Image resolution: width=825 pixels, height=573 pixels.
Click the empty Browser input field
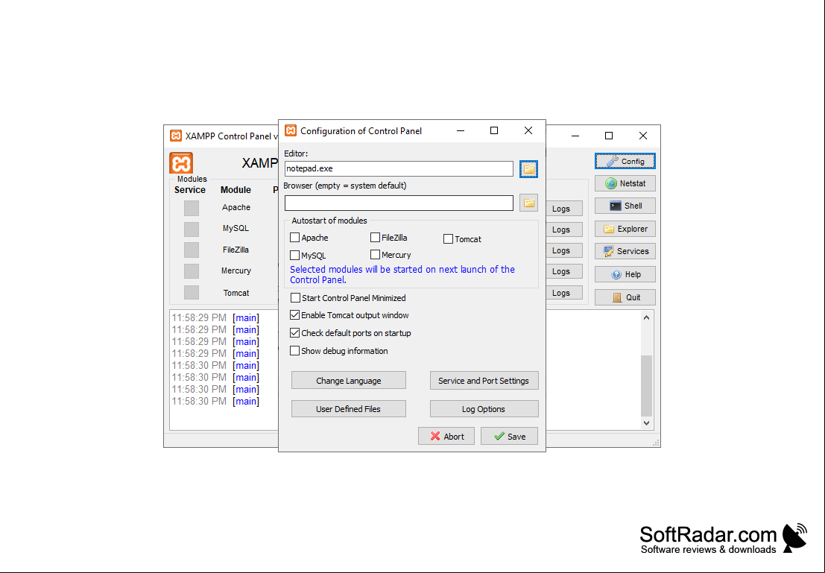(399, 203)
